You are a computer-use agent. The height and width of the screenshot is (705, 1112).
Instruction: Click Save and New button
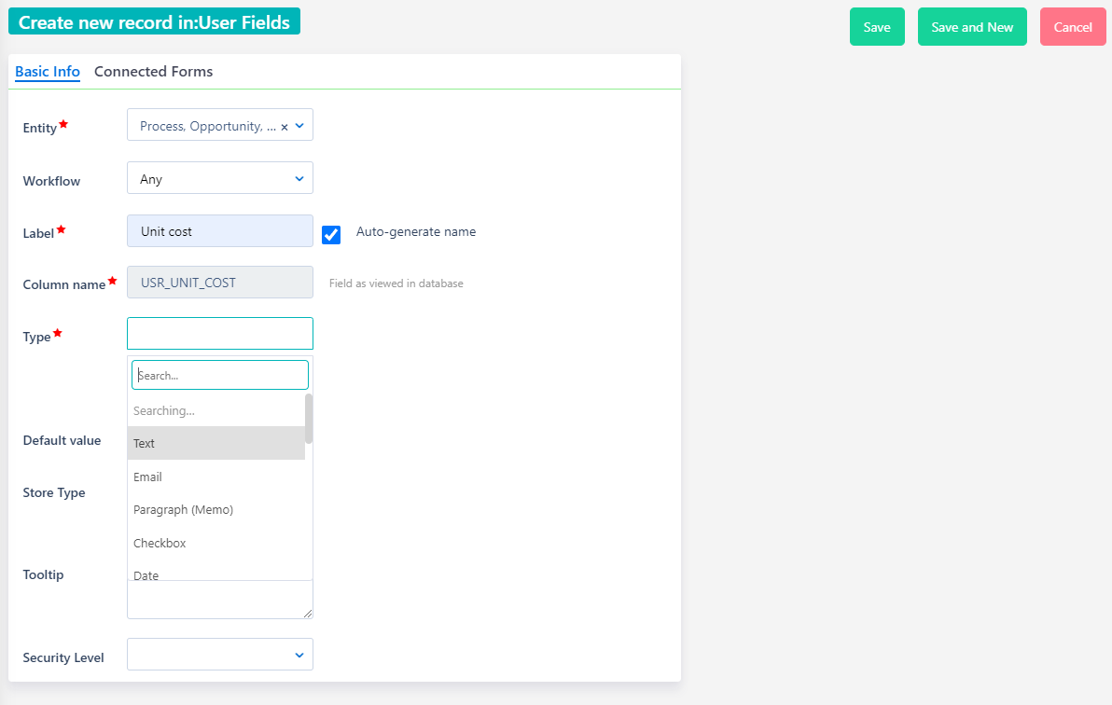click(972, 26)
